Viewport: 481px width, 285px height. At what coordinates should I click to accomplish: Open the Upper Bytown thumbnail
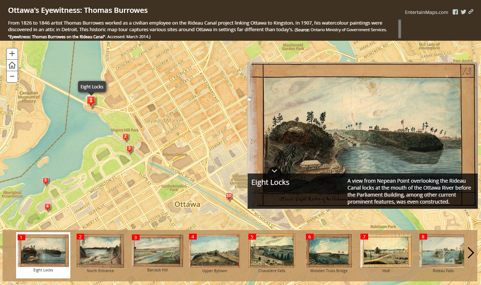click(x=215, y=254)
